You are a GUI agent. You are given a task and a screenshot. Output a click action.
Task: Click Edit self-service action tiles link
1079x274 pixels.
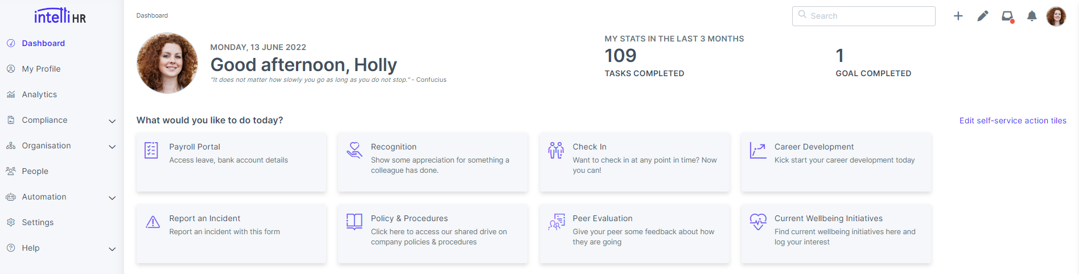click(1012, 121)
